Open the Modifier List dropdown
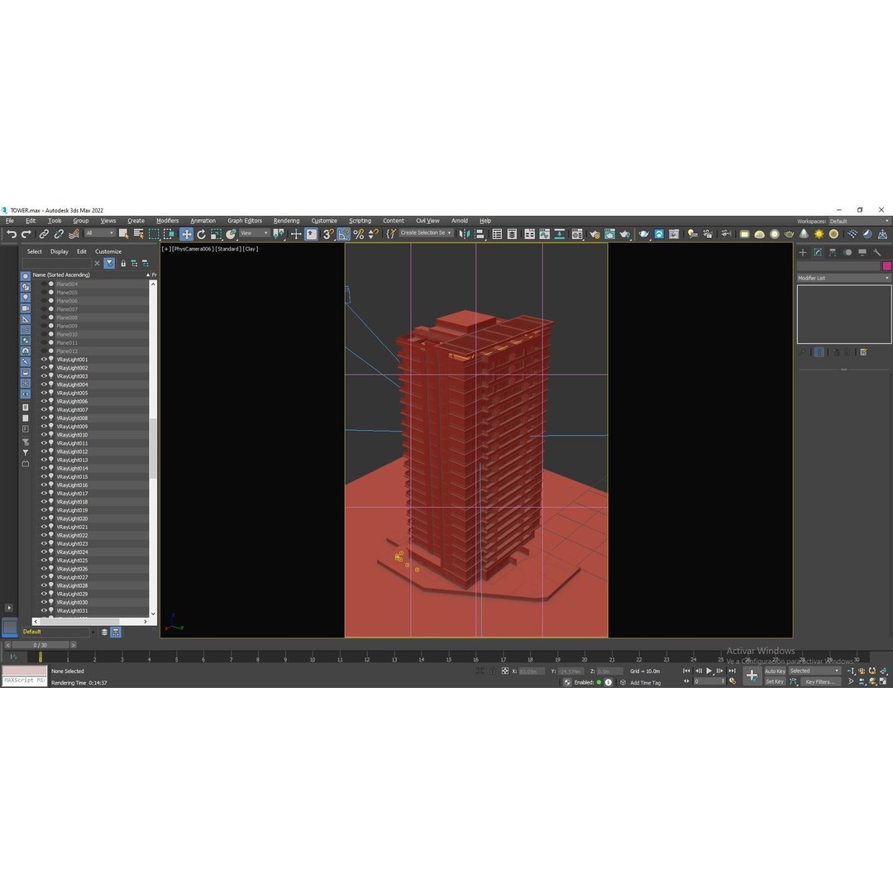Viewport: 893px width, 893px height. tap(843, 278)
